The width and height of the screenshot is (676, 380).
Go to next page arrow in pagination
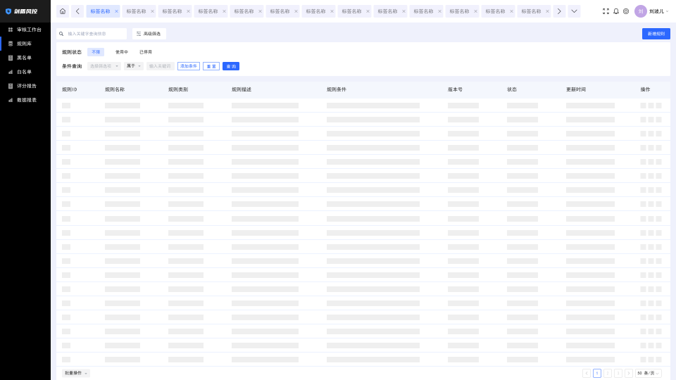[x=629, y=373]
